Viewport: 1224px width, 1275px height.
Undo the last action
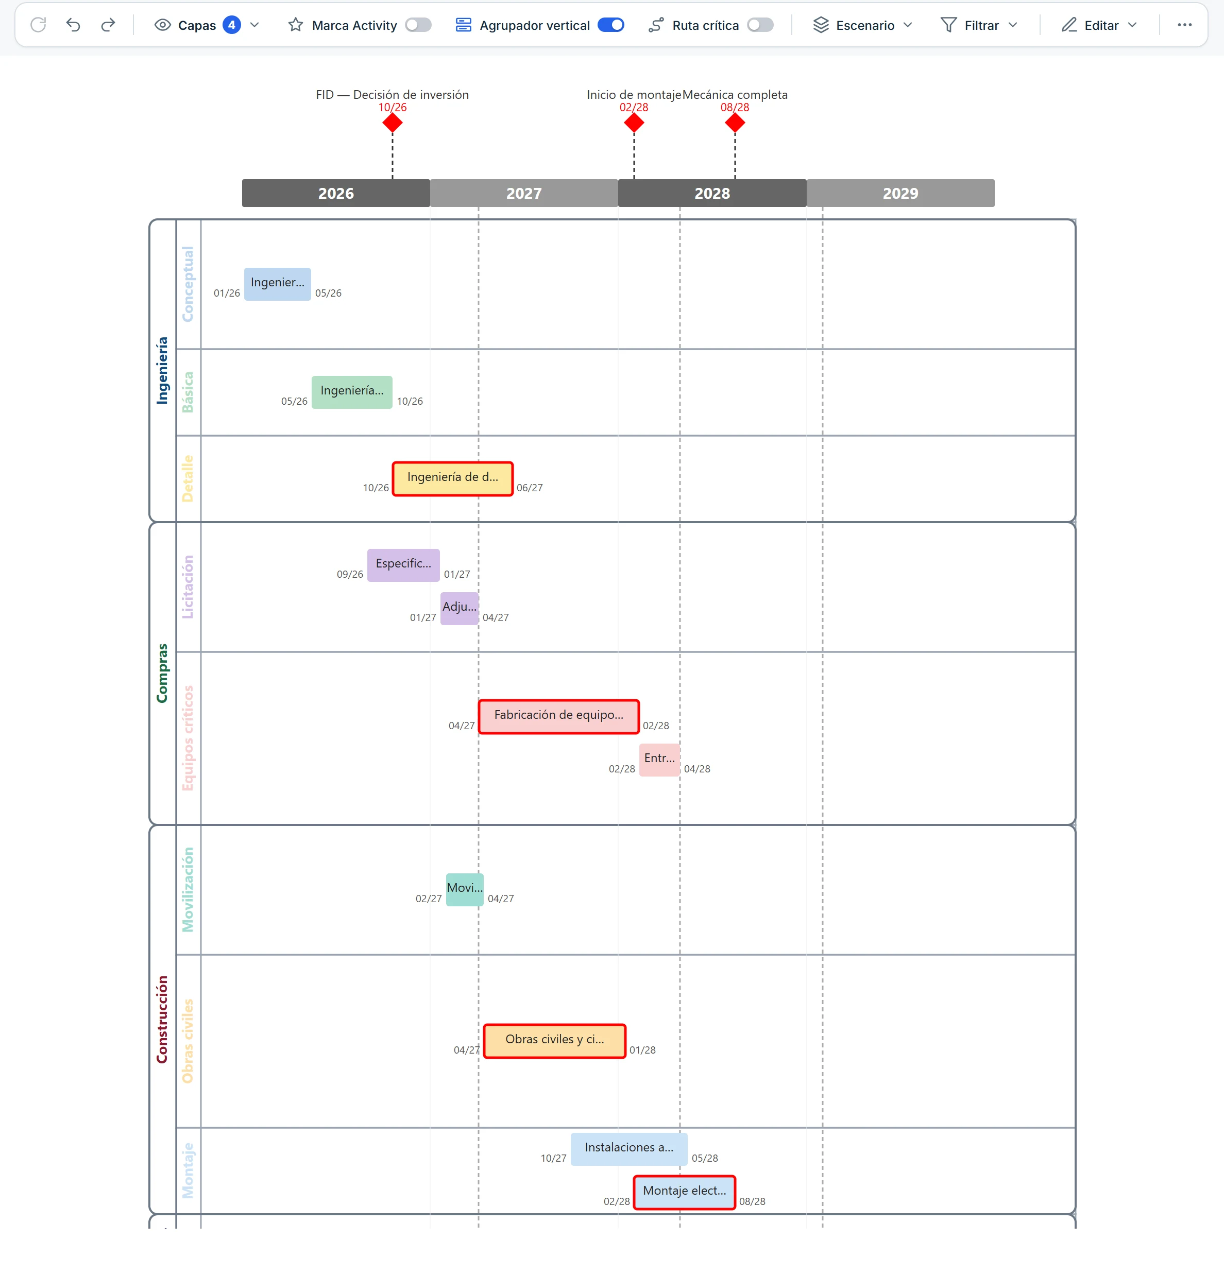(74, 25)
